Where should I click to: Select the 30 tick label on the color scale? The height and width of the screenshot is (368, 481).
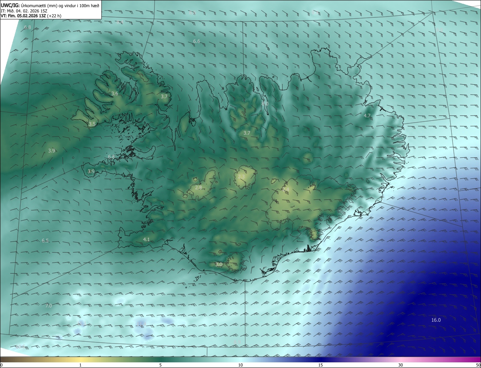tap(401, 365)
